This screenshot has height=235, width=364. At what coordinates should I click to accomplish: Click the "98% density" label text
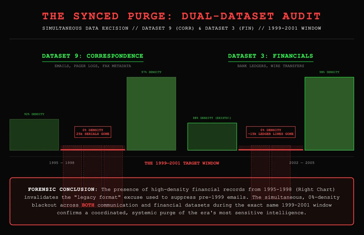(329, 72)
